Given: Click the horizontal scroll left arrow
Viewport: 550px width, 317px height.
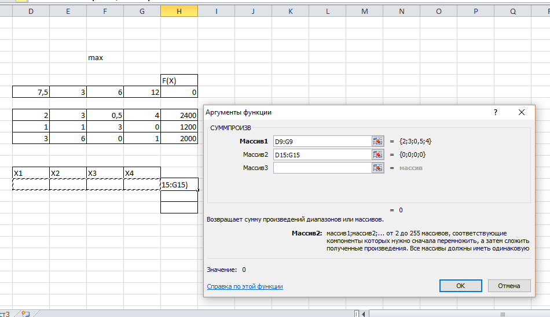Looking at the screenshot, I should point(364,314).
